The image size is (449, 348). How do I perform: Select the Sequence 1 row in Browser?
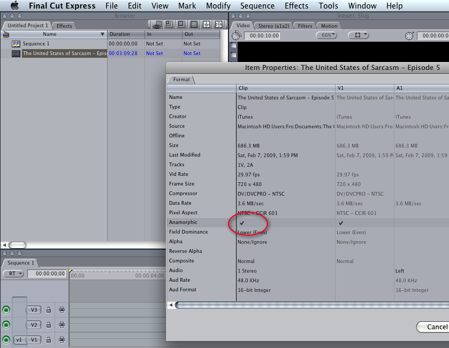tap(111, 44)
